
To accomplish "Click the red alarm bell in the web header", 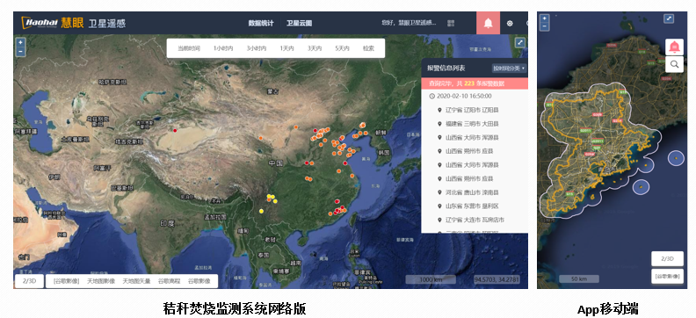I will click(489, 23).
